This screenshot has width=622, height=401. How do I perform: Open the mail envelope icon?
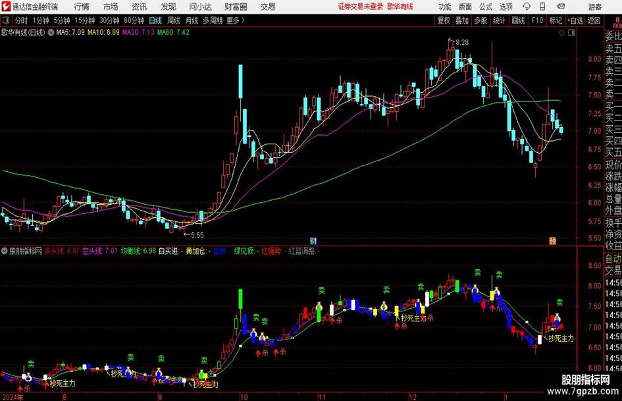[x=561, y=7]
